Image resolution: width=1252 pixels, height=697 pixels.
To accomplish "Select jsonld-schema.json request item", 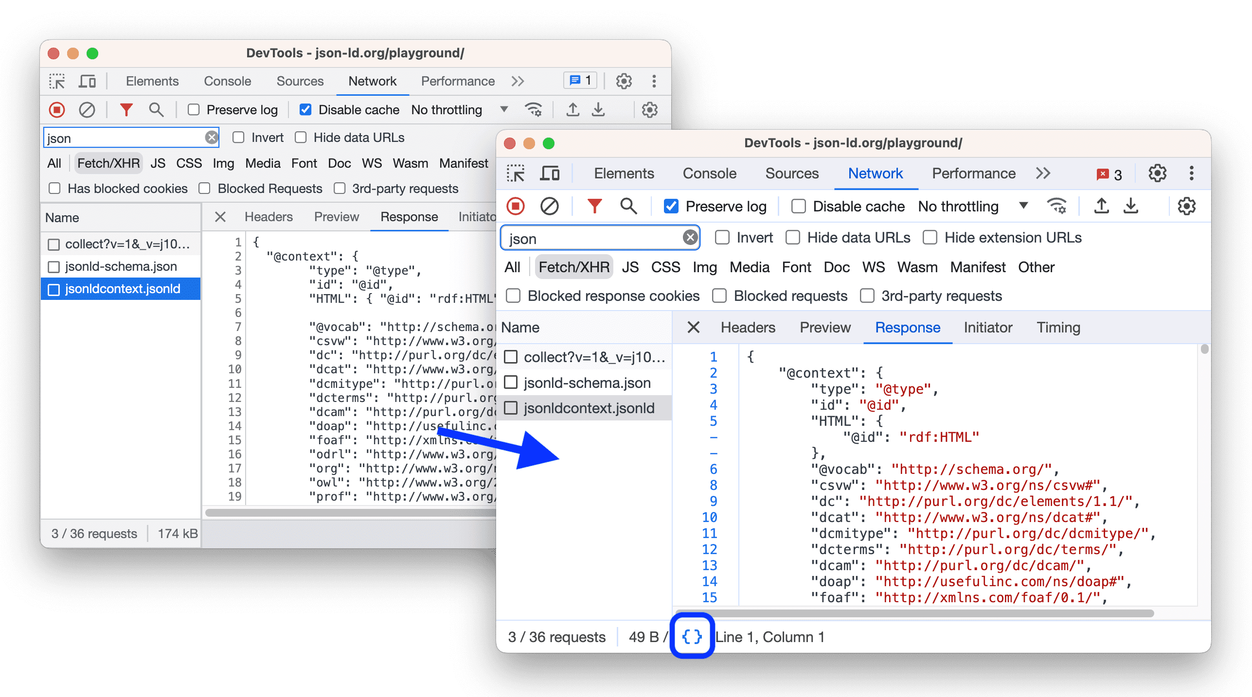I will pyautogui.click(x=588, y=383).
